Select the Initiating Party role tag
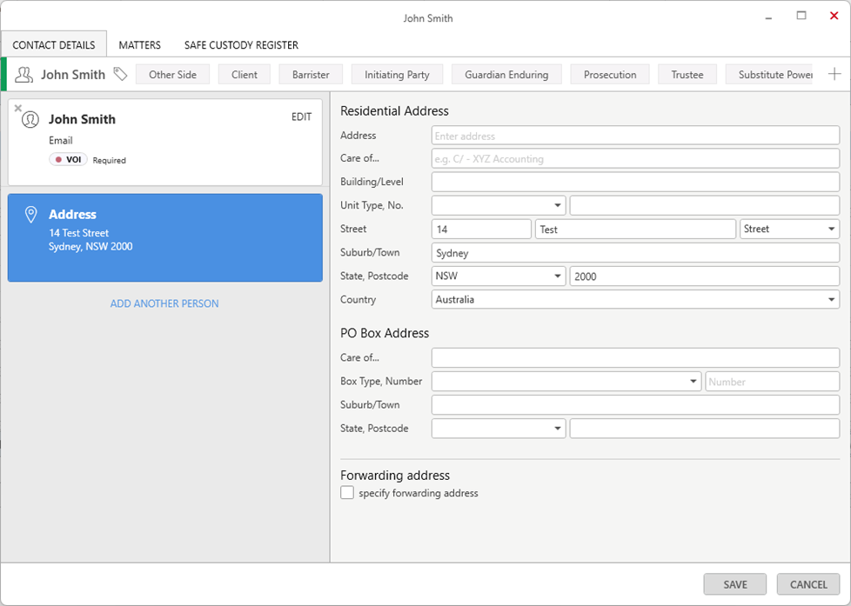851x606 pixels. pyautogui.click(x=397, y=74)
